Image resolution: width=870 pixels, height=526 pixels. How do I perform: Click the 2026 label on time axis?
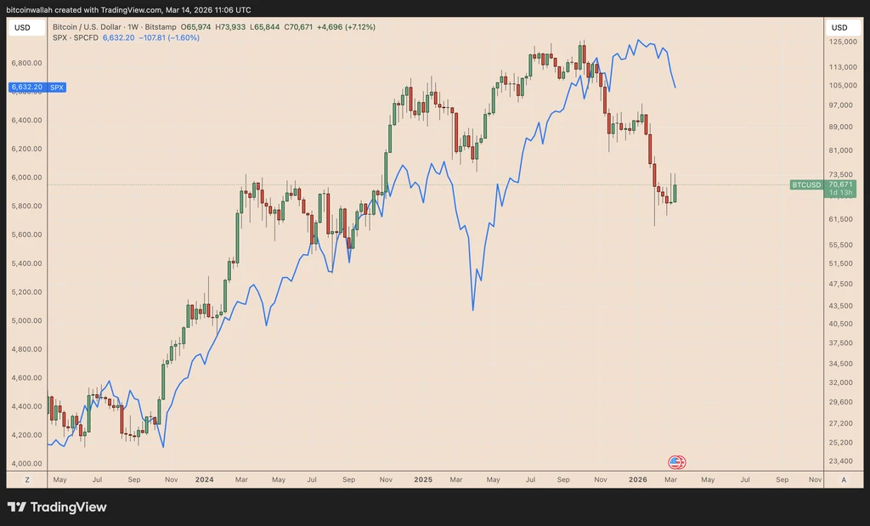[637, 479]
